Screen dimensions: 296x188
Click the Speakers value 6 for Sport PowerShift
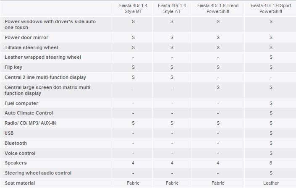pos(271,163)
